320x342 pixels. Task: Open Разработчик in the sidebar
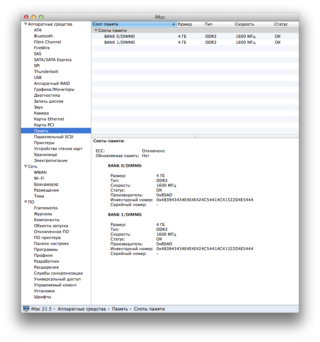tap(47, 261)
